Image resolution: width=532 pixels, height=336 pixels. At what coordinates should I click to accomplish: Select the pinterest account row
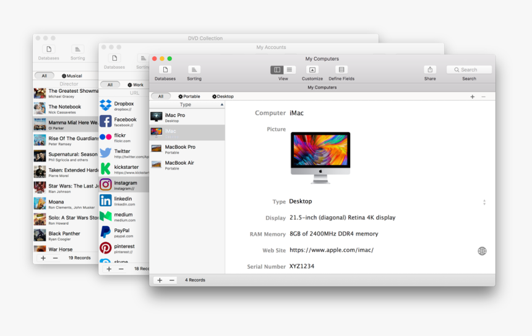[124, 248]
